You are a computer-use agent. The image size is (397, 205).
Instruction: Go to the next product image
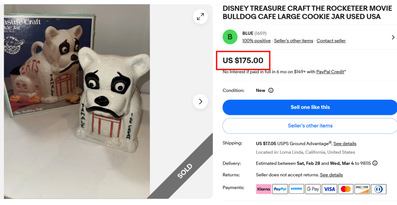200,102
